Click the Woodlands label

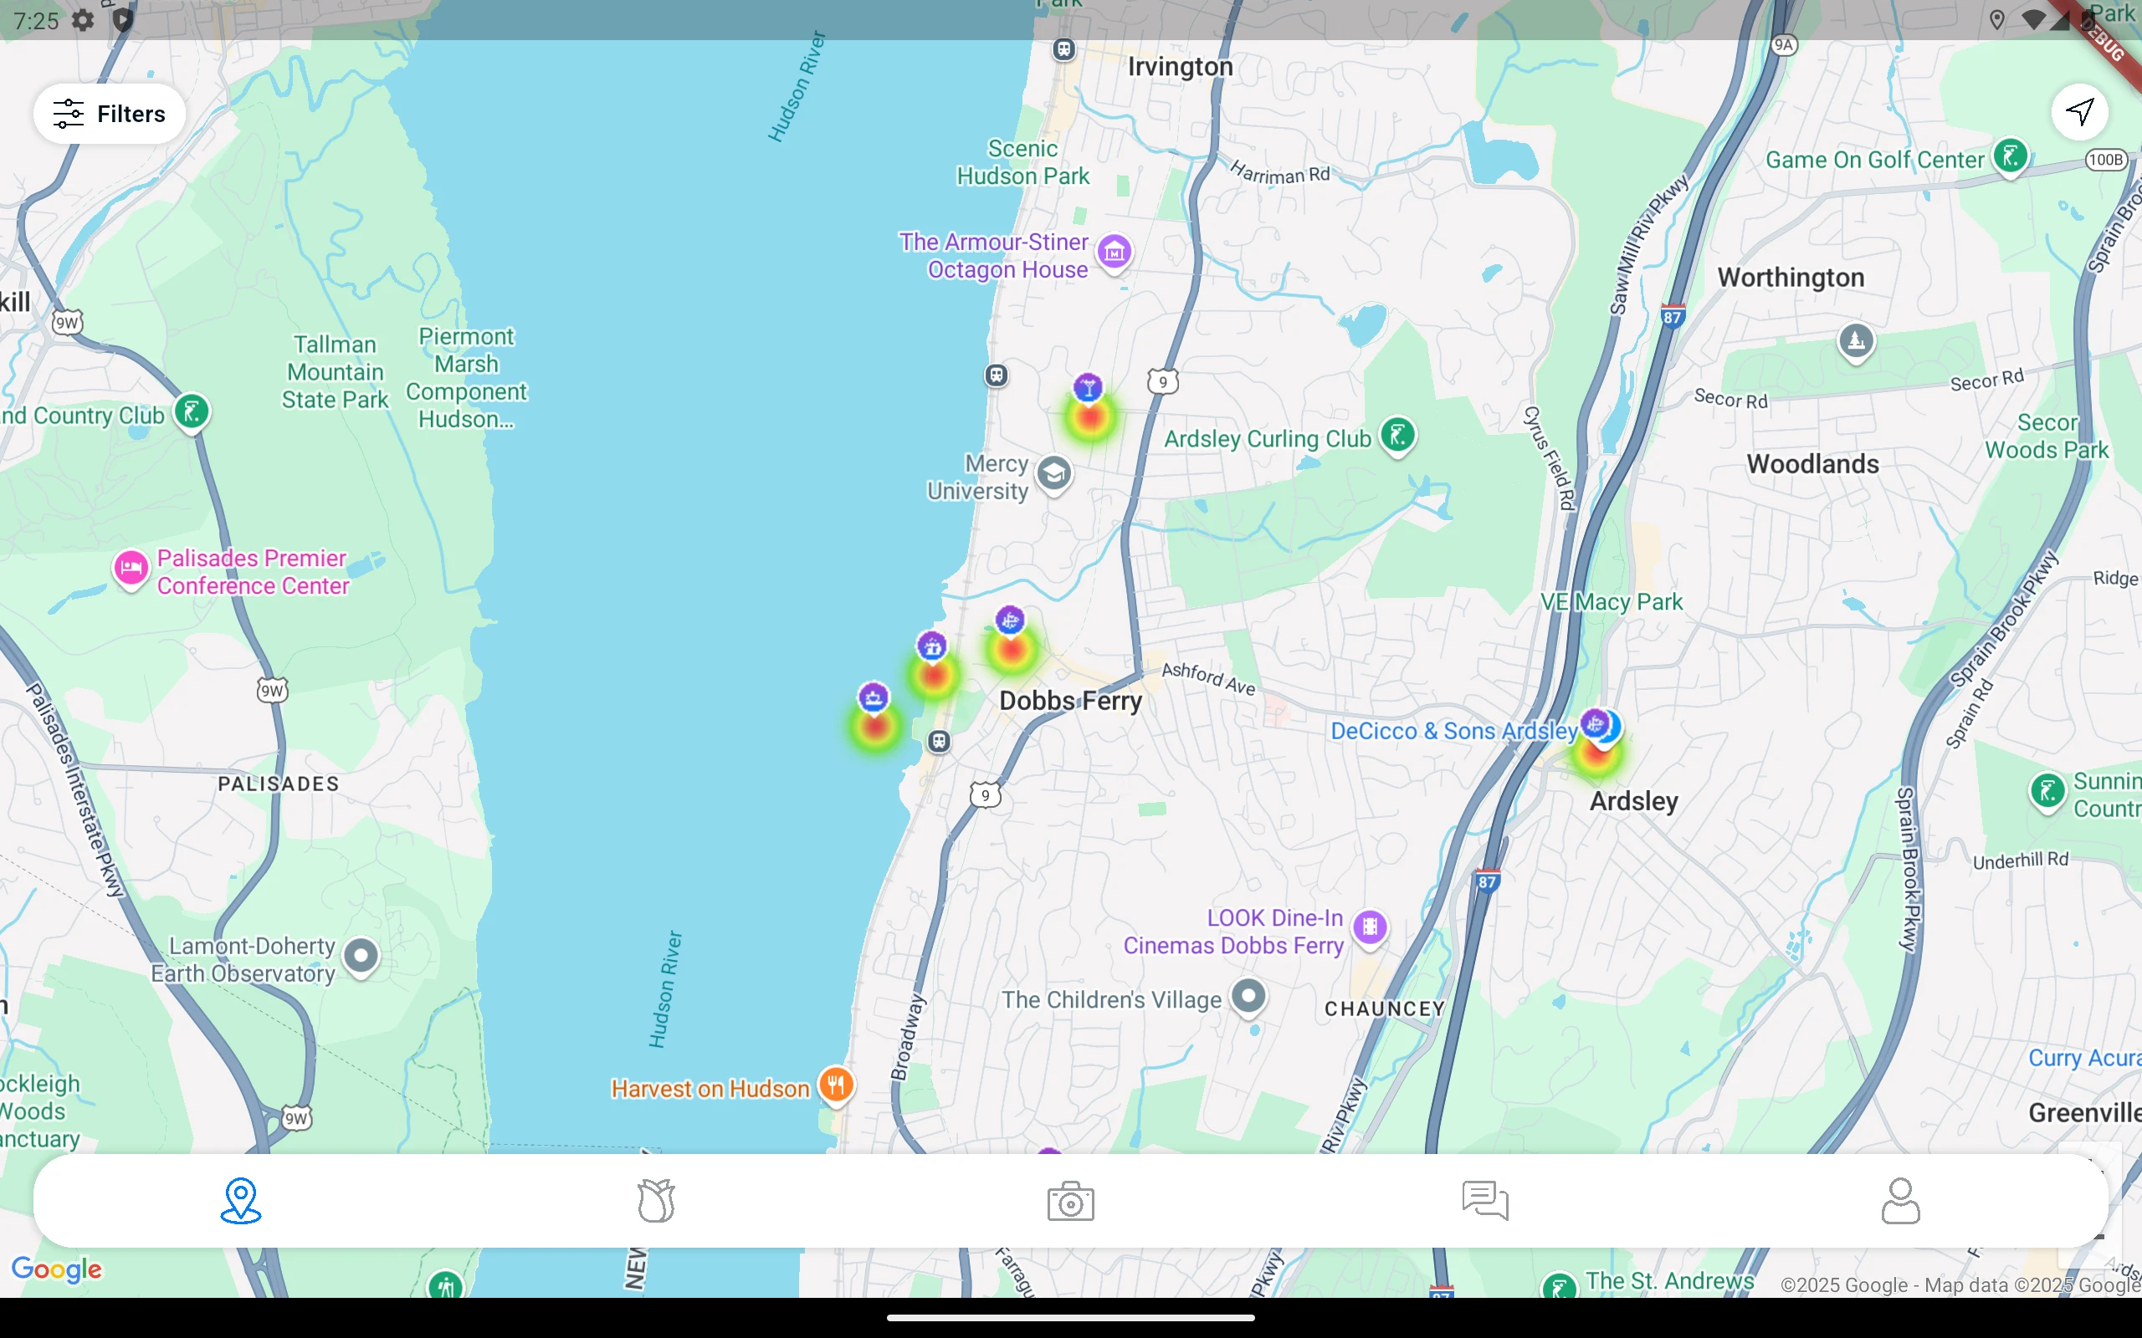coord(1811,463)
